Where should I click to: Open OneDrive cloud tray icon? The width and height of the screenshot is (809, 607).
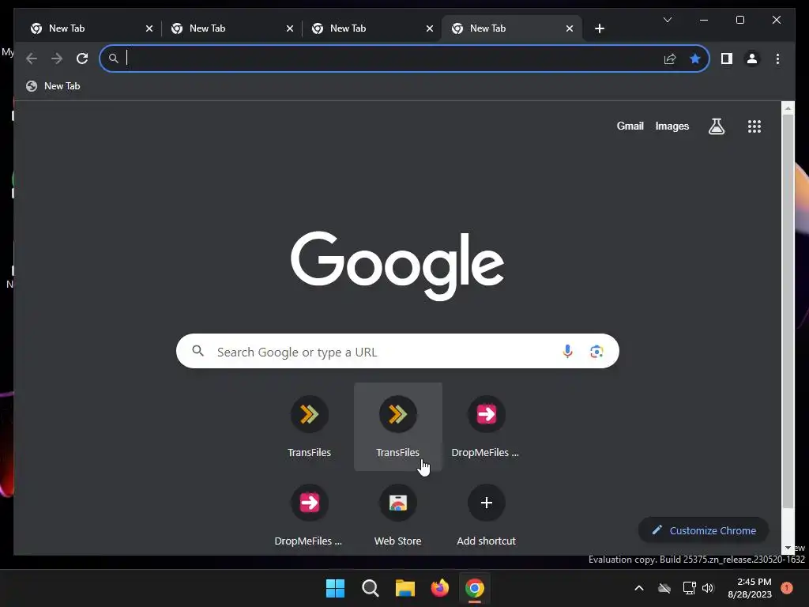tap(664, 588)
